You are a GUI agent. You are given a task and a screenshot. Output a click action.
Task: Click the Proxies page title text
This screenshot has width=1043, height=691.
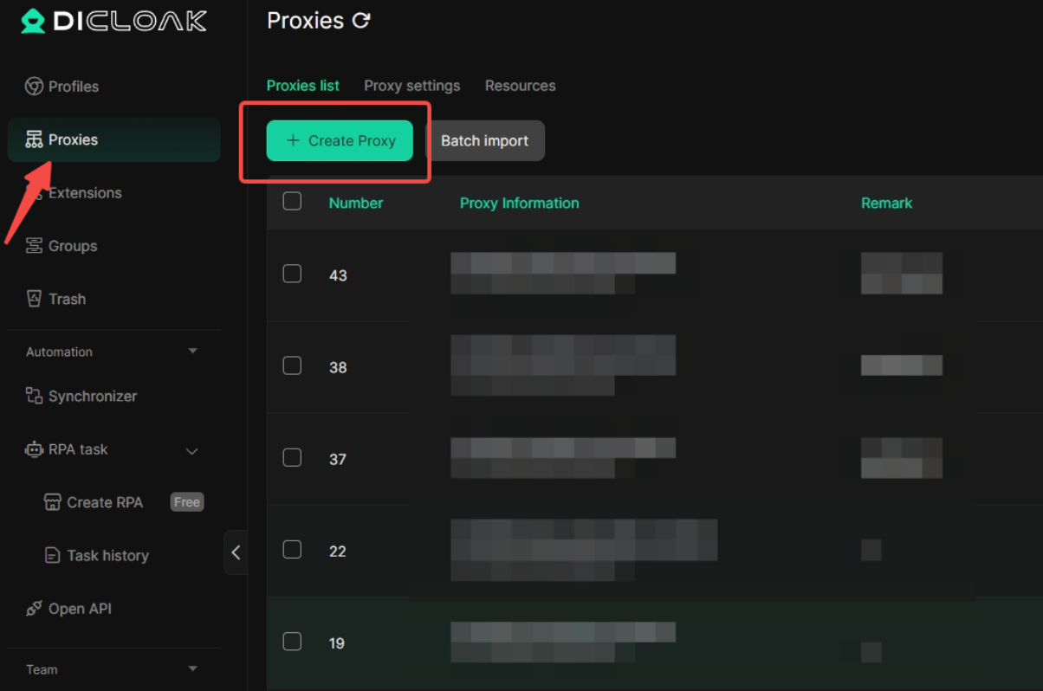click(x=306, y=21)
